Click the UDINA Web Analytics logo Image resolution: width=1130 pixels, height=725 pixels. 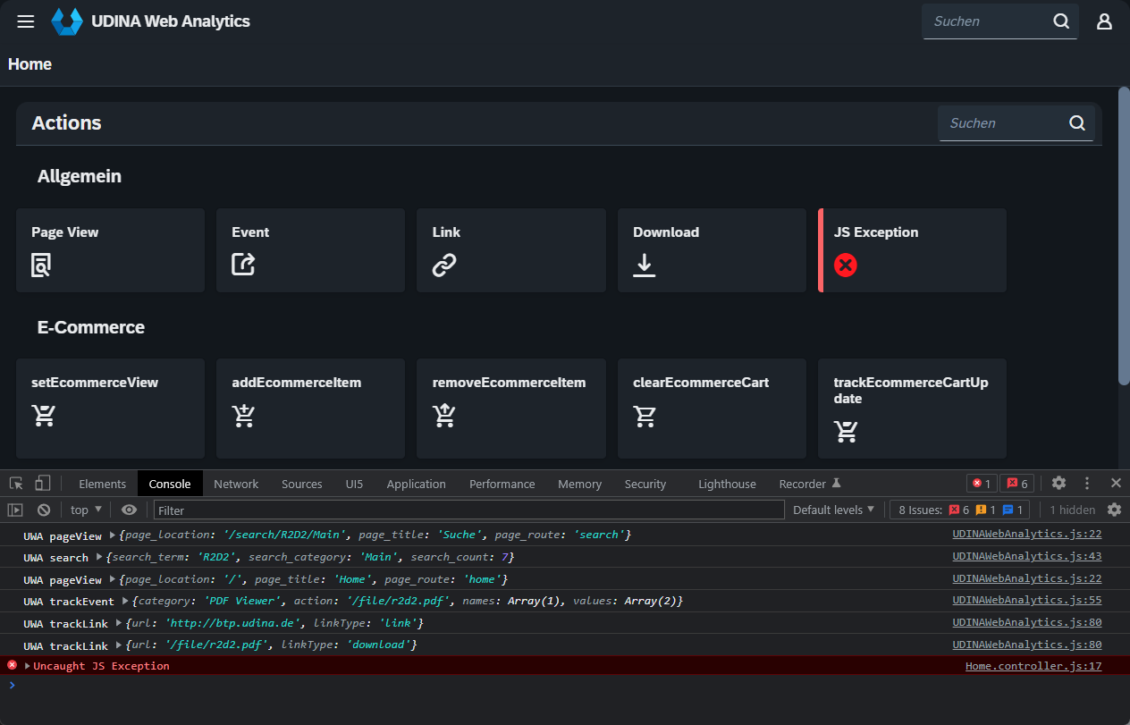pos(67,21)
